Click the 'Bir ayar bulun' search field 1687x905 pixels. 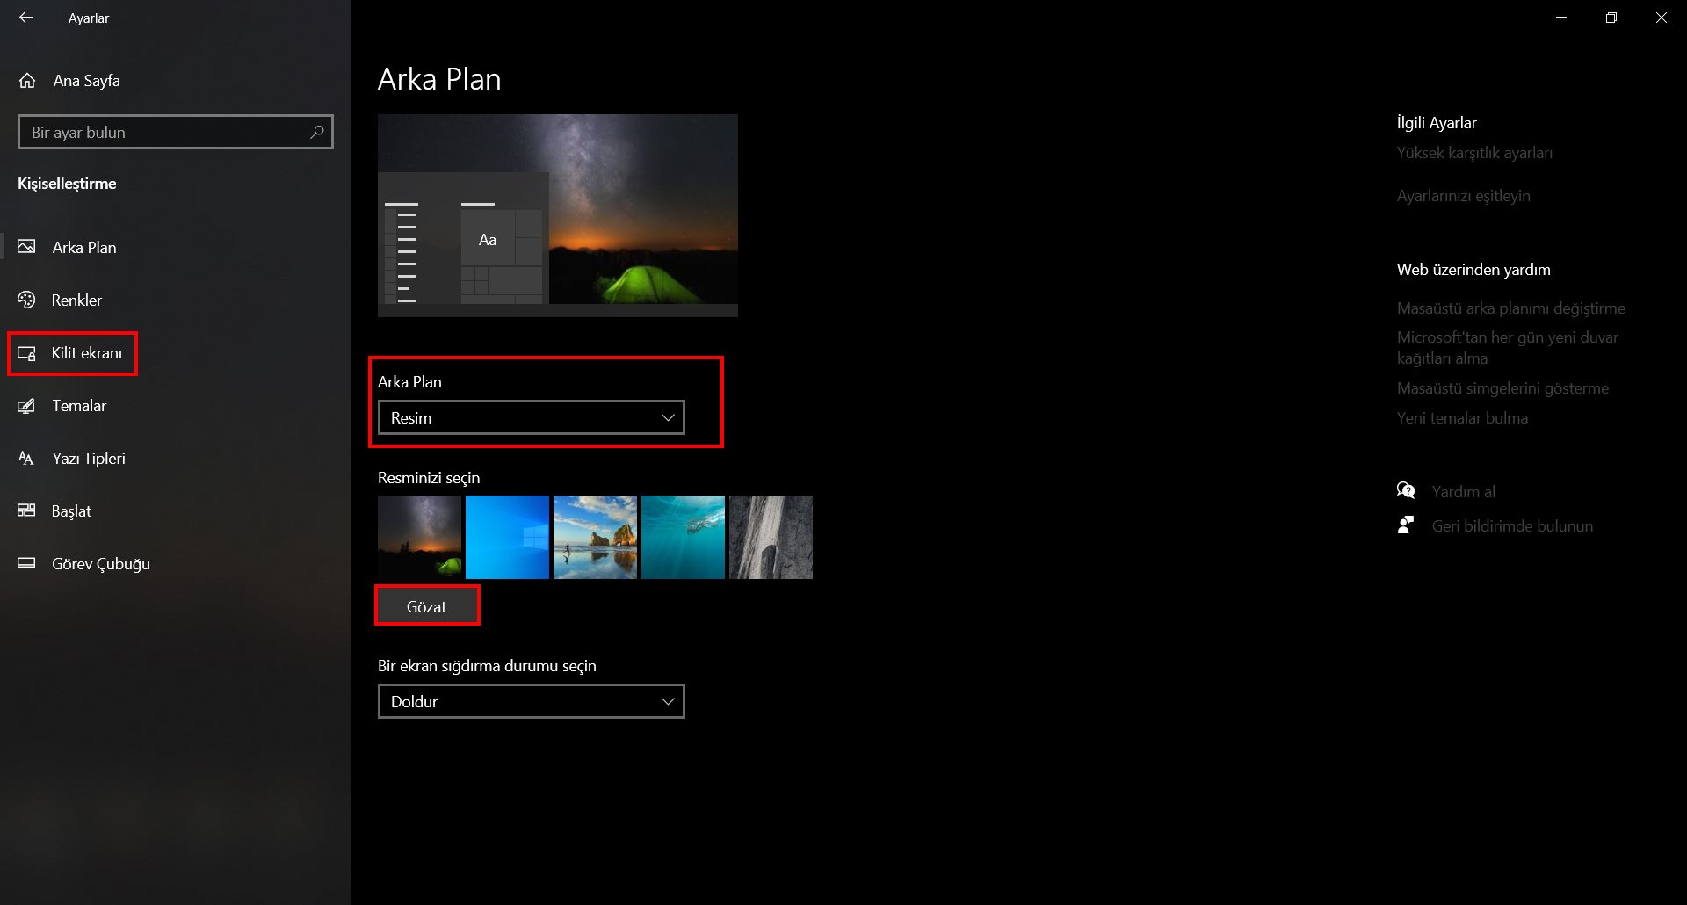[176, 132]
